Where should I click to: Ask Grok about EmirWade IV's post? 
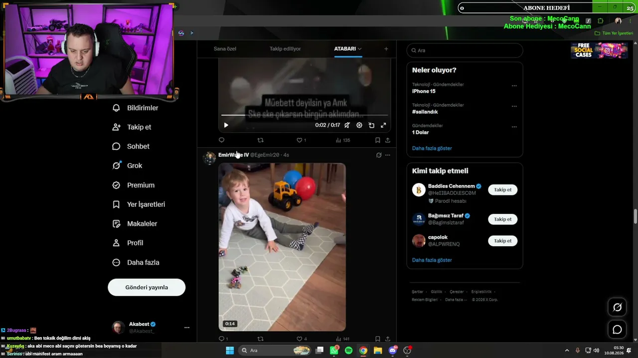point(379,155)
